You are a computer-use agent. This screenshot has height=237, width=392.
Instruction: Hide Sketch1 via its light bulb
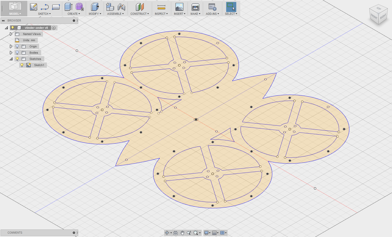click(x=22, y=65)
